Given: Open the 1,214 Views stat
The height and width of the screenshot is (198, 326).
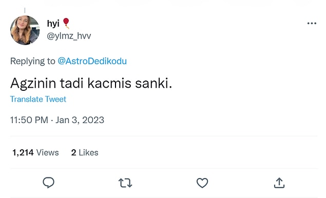Looking at the screenshot, I should 35,152.
